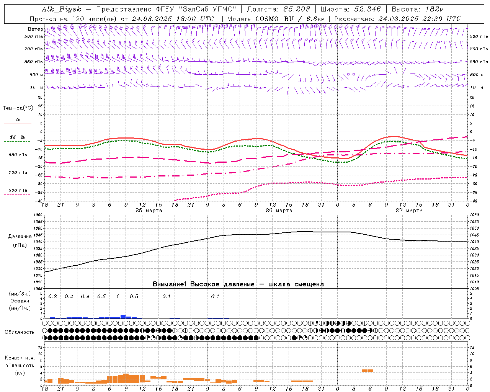This screenshot has width=490, height=392.
Task: Click the Модель COSMO-RU / 6.6км label
Action: click(276, 19)
